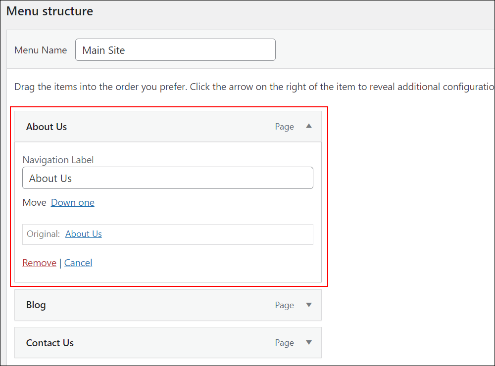Edit the Menu Name field
This screenshot has width=495, height=366.
175,50
